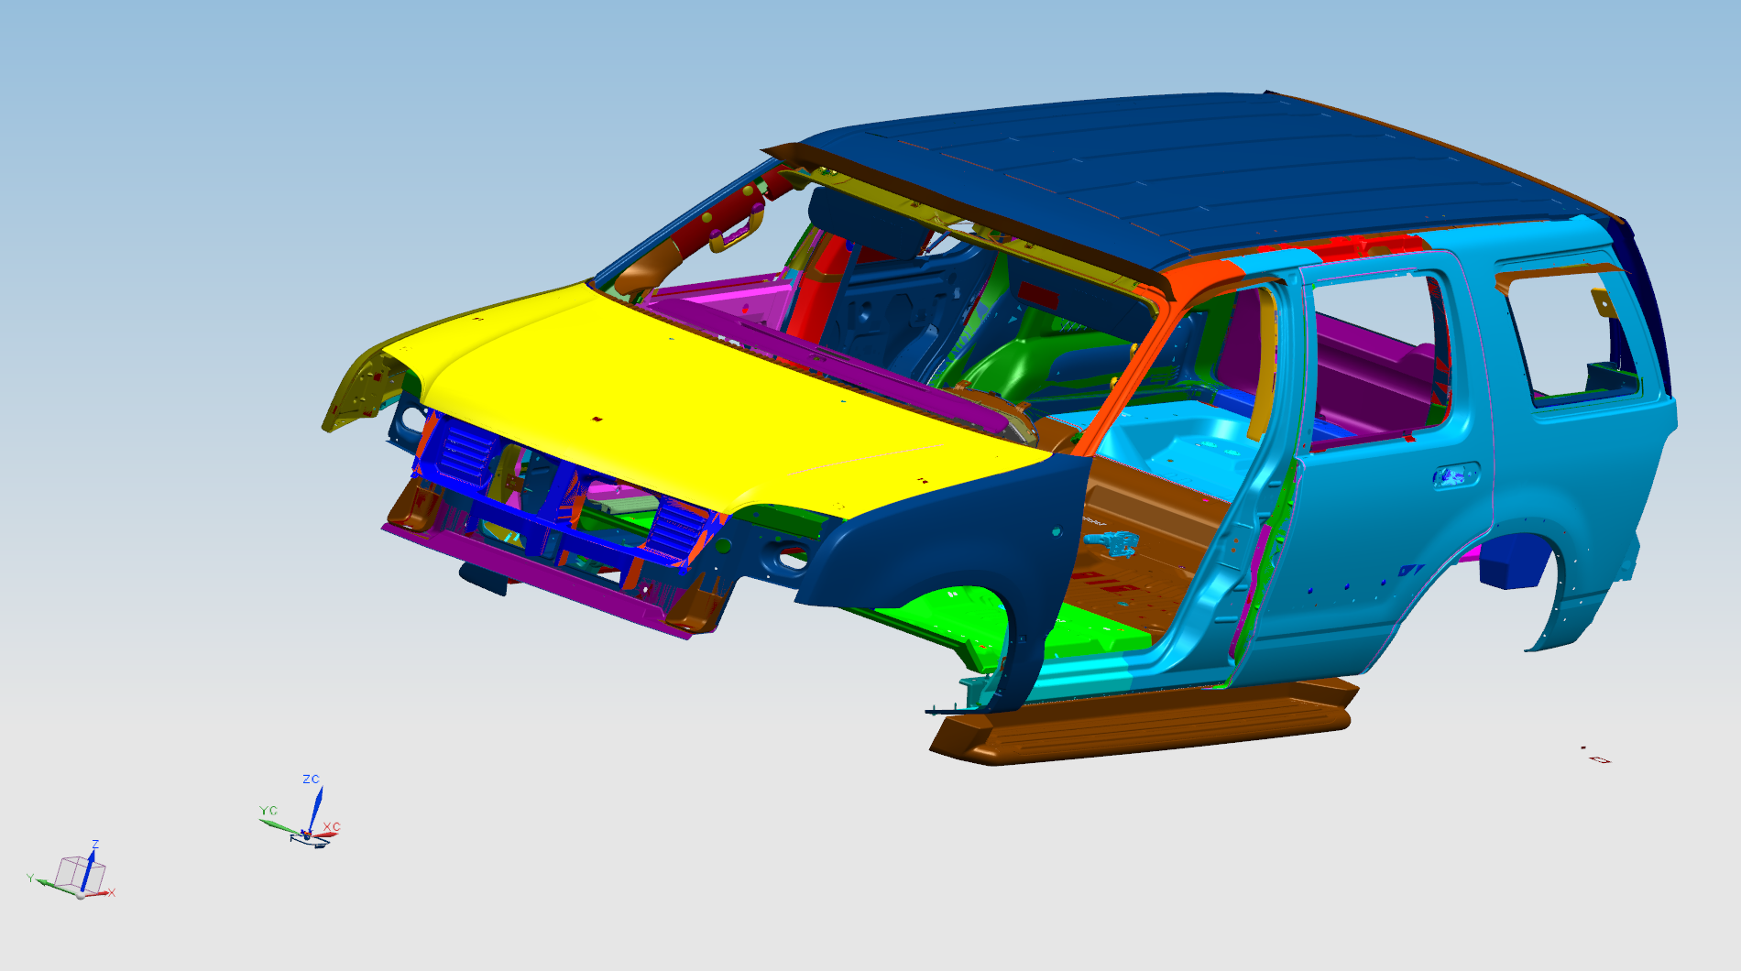This screenshot has height=971, width=1741.
Task: Click the blue Z axis of the view triad
Action: click(x=88, y=872)
